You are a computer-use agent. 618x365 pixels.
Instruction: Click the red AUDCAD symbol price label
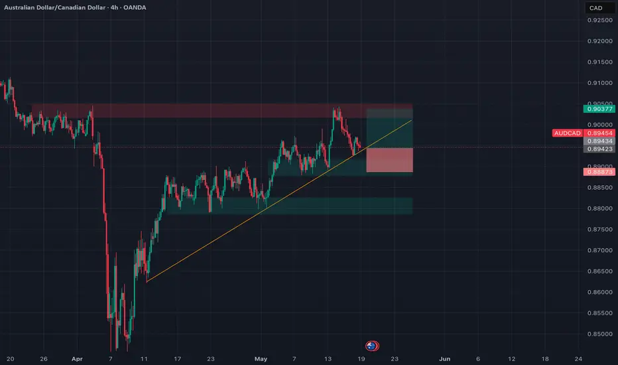coord(568,133)
